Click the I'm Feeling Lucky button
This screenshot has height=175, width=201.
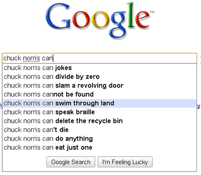click(125, 162)
